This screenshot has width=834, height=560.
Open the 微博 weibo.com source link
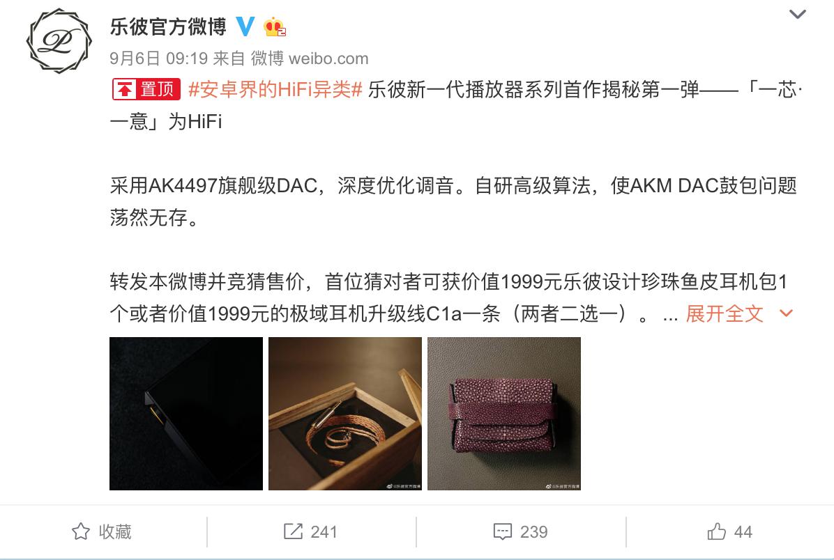(x=310, y=59)
